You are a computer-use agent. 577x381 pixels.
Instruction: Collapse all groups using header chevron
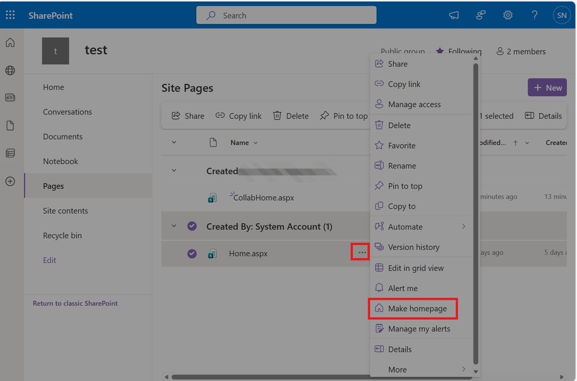click(174, 142)
